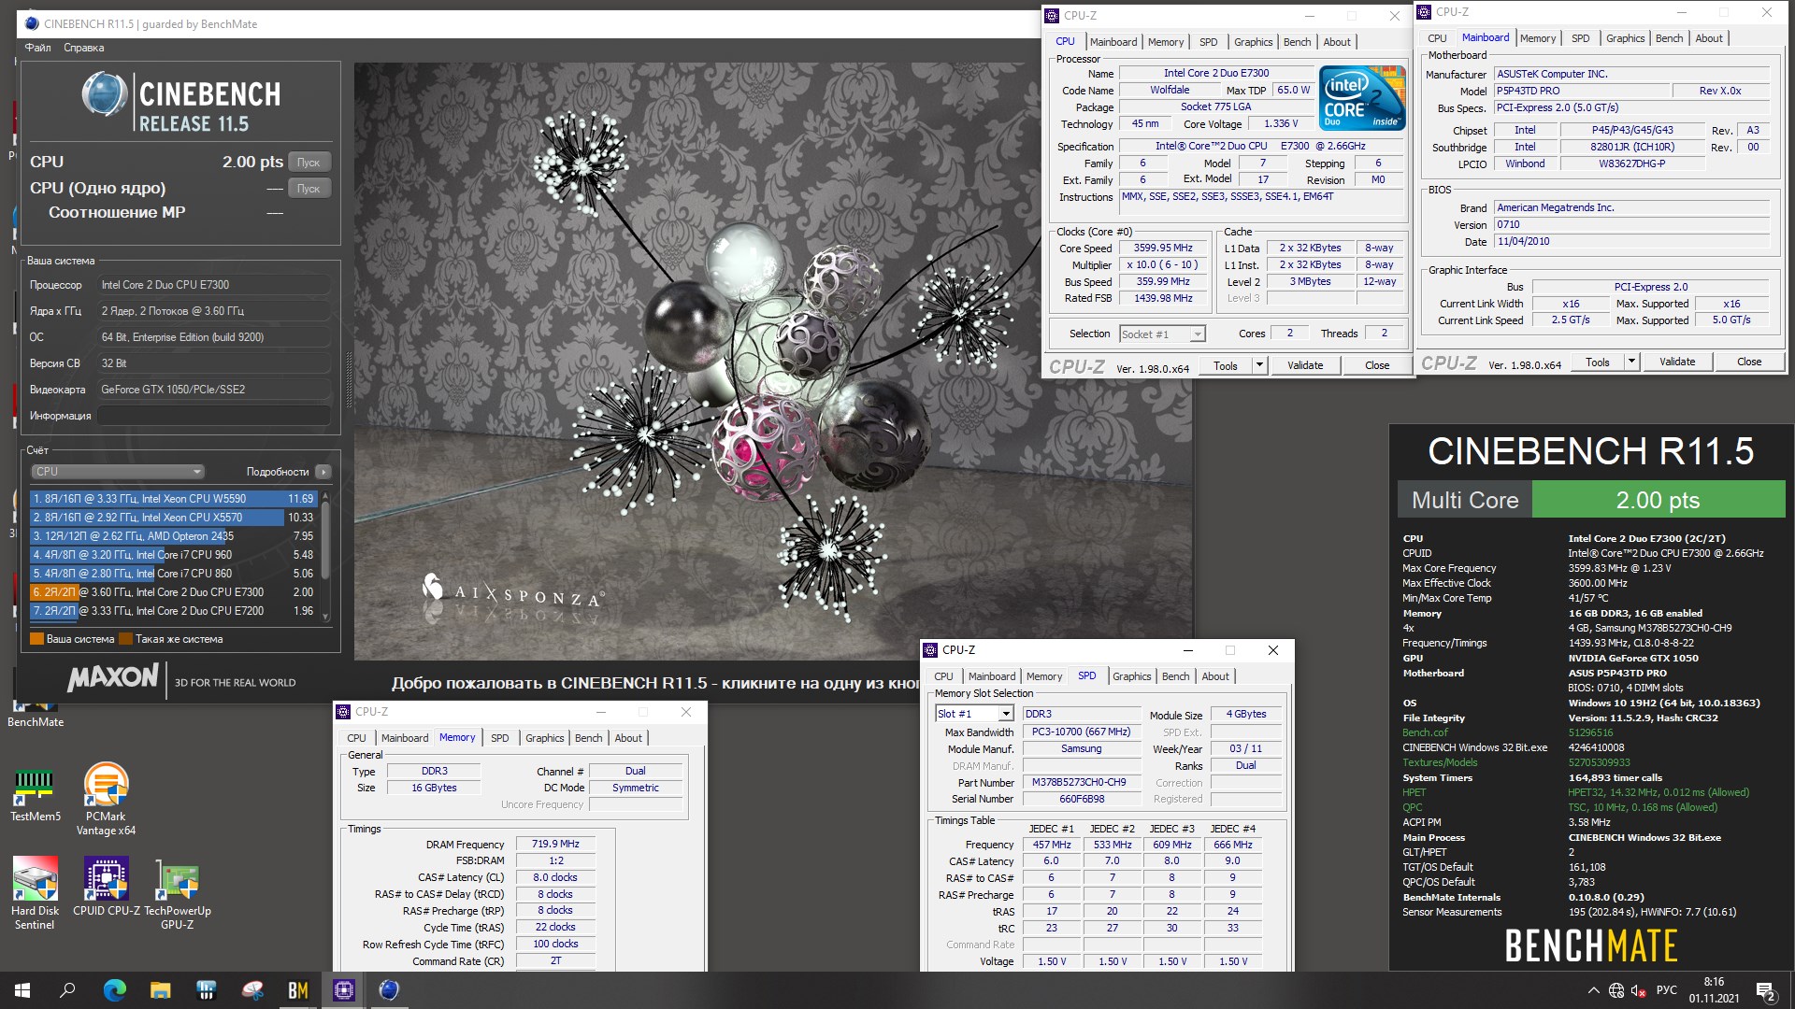Launch PCMark Vantage x64 desktop shortcut
Image resolution: width=1795 pixels, height=1009 pixels.
pos(106,799)
